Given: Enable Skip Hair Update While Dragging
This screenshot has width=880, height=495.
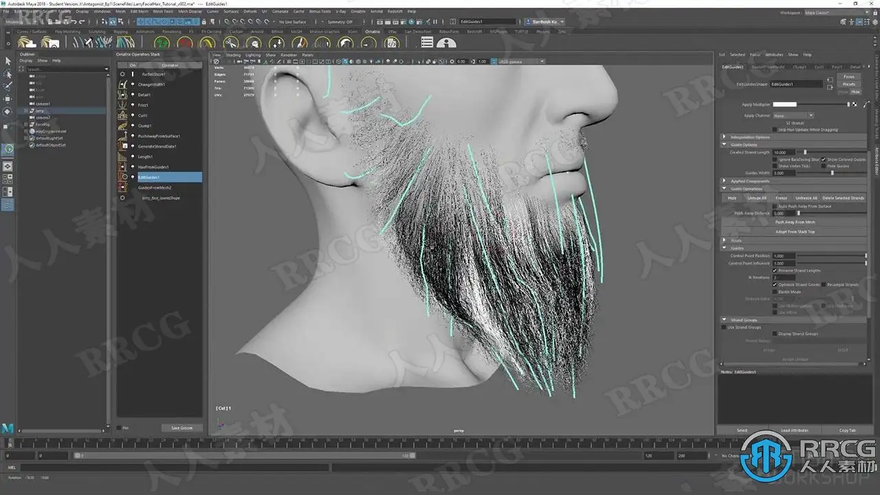Looking at the screenshot, I should coord(775,129).
